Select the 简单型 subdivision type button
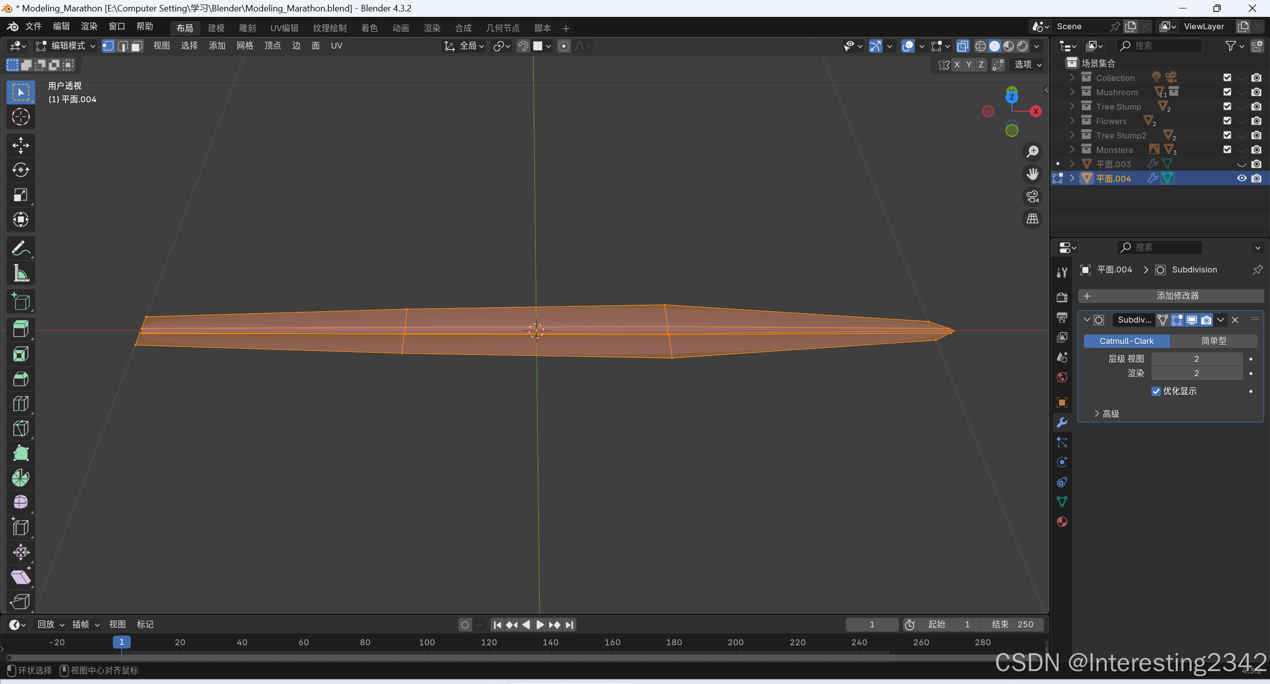The height and width of the screenshot is (684, 1270). point(1213,341)
